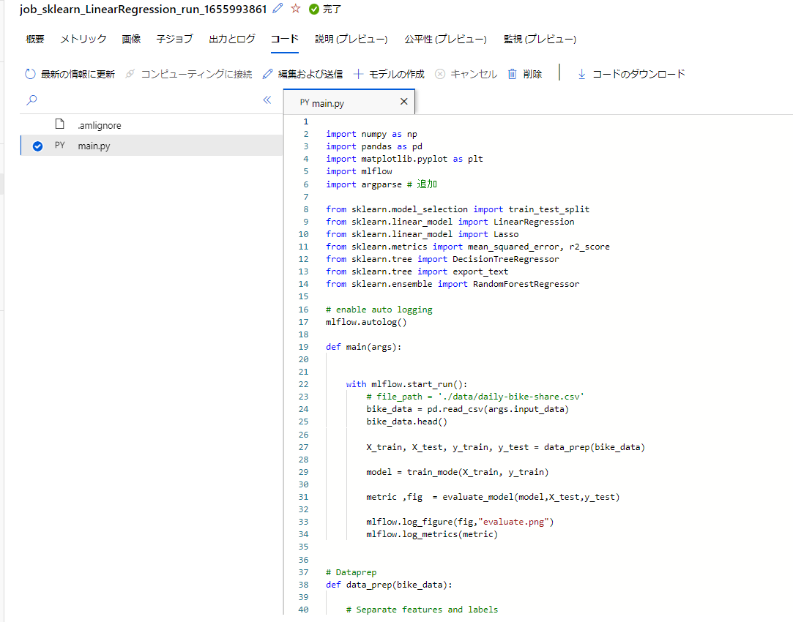Click 'with mlflow.start_run():' line
The width and height of the screenshot is (793, 622).
406,384
